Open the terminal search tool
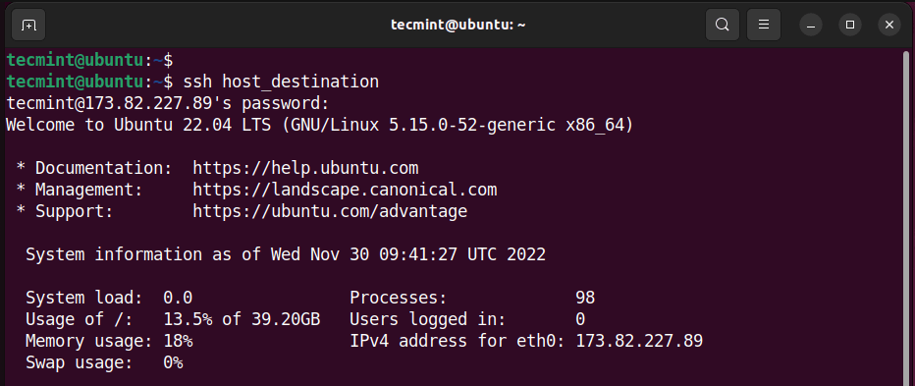The height and width of the screenshot is (386, 915). click(723, 26)
